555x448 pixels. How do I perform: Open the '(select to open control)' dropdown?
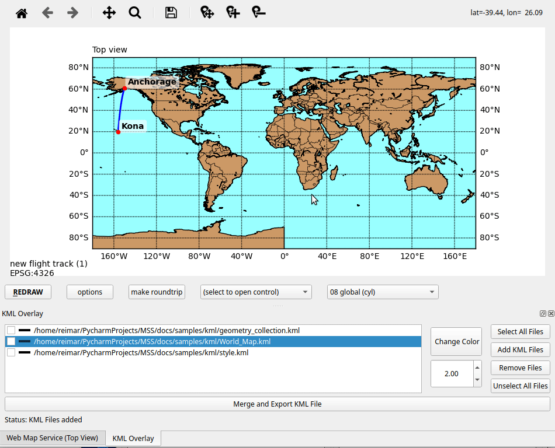256,292
